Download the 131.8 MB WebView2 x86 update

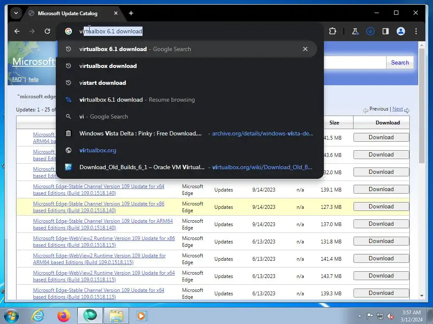(381, 241)
